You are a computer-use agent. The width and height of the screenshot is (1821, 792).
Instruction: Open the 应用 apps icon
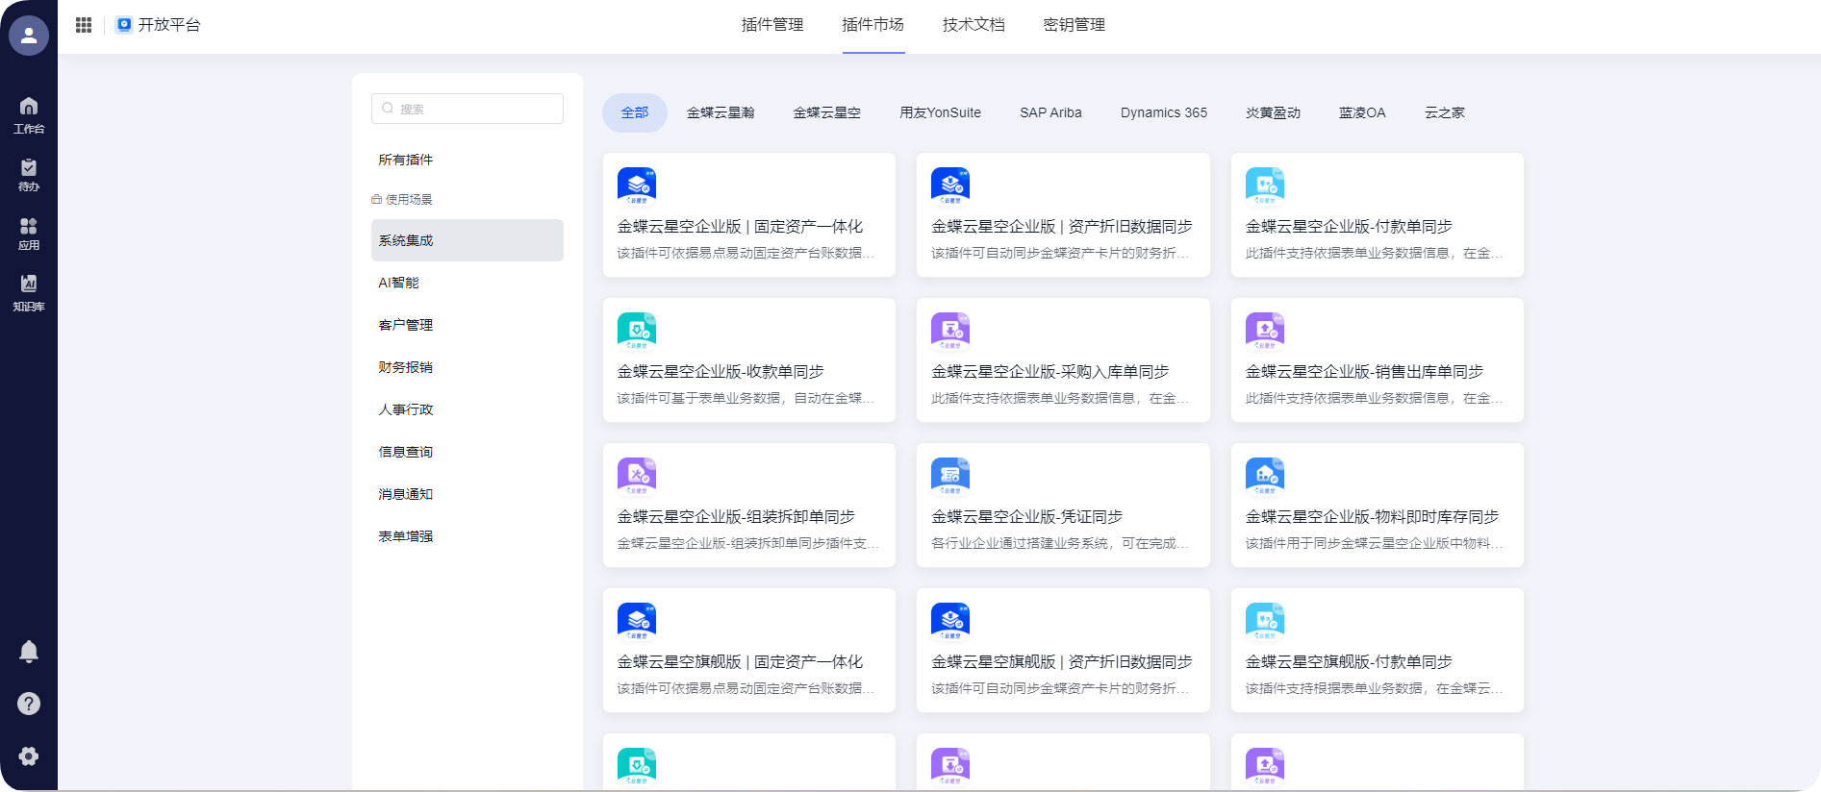tap(29, 233)
